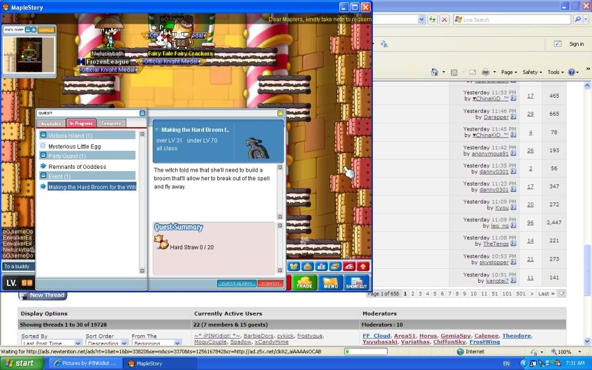The height and width of the screenshot is (370, 592).
Task: Switch to the Complete quest tab
Action: 111,124
